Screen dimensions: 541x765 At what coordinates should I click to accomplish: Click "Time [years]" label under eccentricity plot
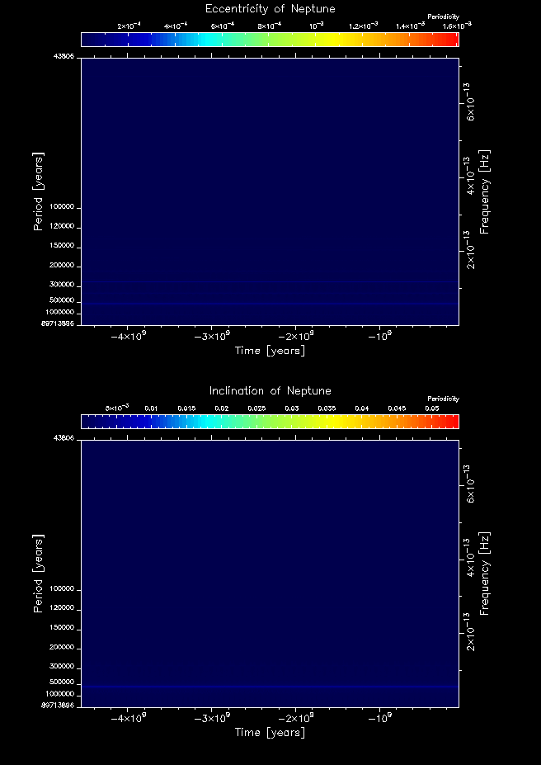click(x=270, y=351)
